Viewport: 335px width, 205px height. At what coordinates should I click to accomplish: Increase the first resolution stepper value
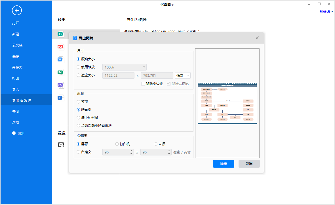tap(131, 151)
